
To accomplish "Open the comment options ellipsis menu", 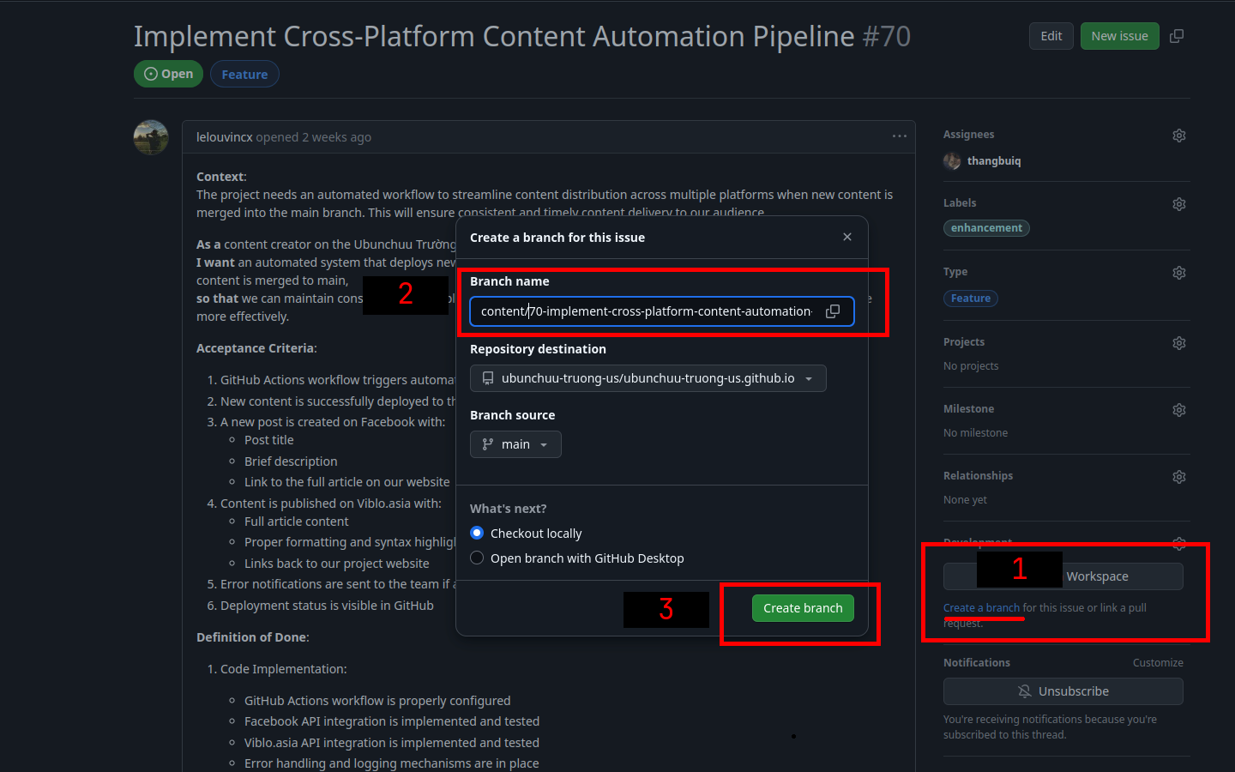I will 899,136.
